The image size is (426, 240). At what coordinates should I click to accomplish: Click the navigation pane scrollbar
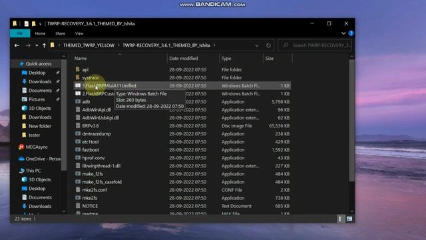[x=64, y=115]
